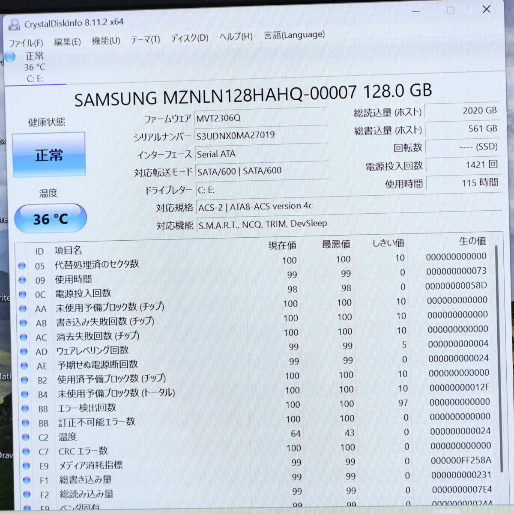Viewport: 514px width, 514px height.
Task: Select the C: E: disk tab entry
Action: [x=34, y=67]
